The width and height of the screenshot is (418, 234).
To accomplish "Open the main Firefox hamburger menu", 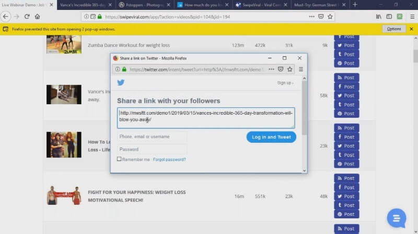I will (412, 17).
